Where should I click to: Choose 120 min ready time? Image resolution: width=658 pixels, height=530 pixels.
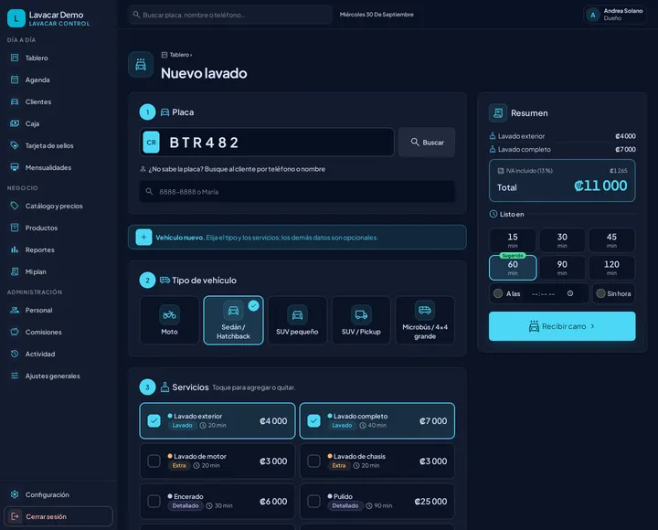pos(611,268)
